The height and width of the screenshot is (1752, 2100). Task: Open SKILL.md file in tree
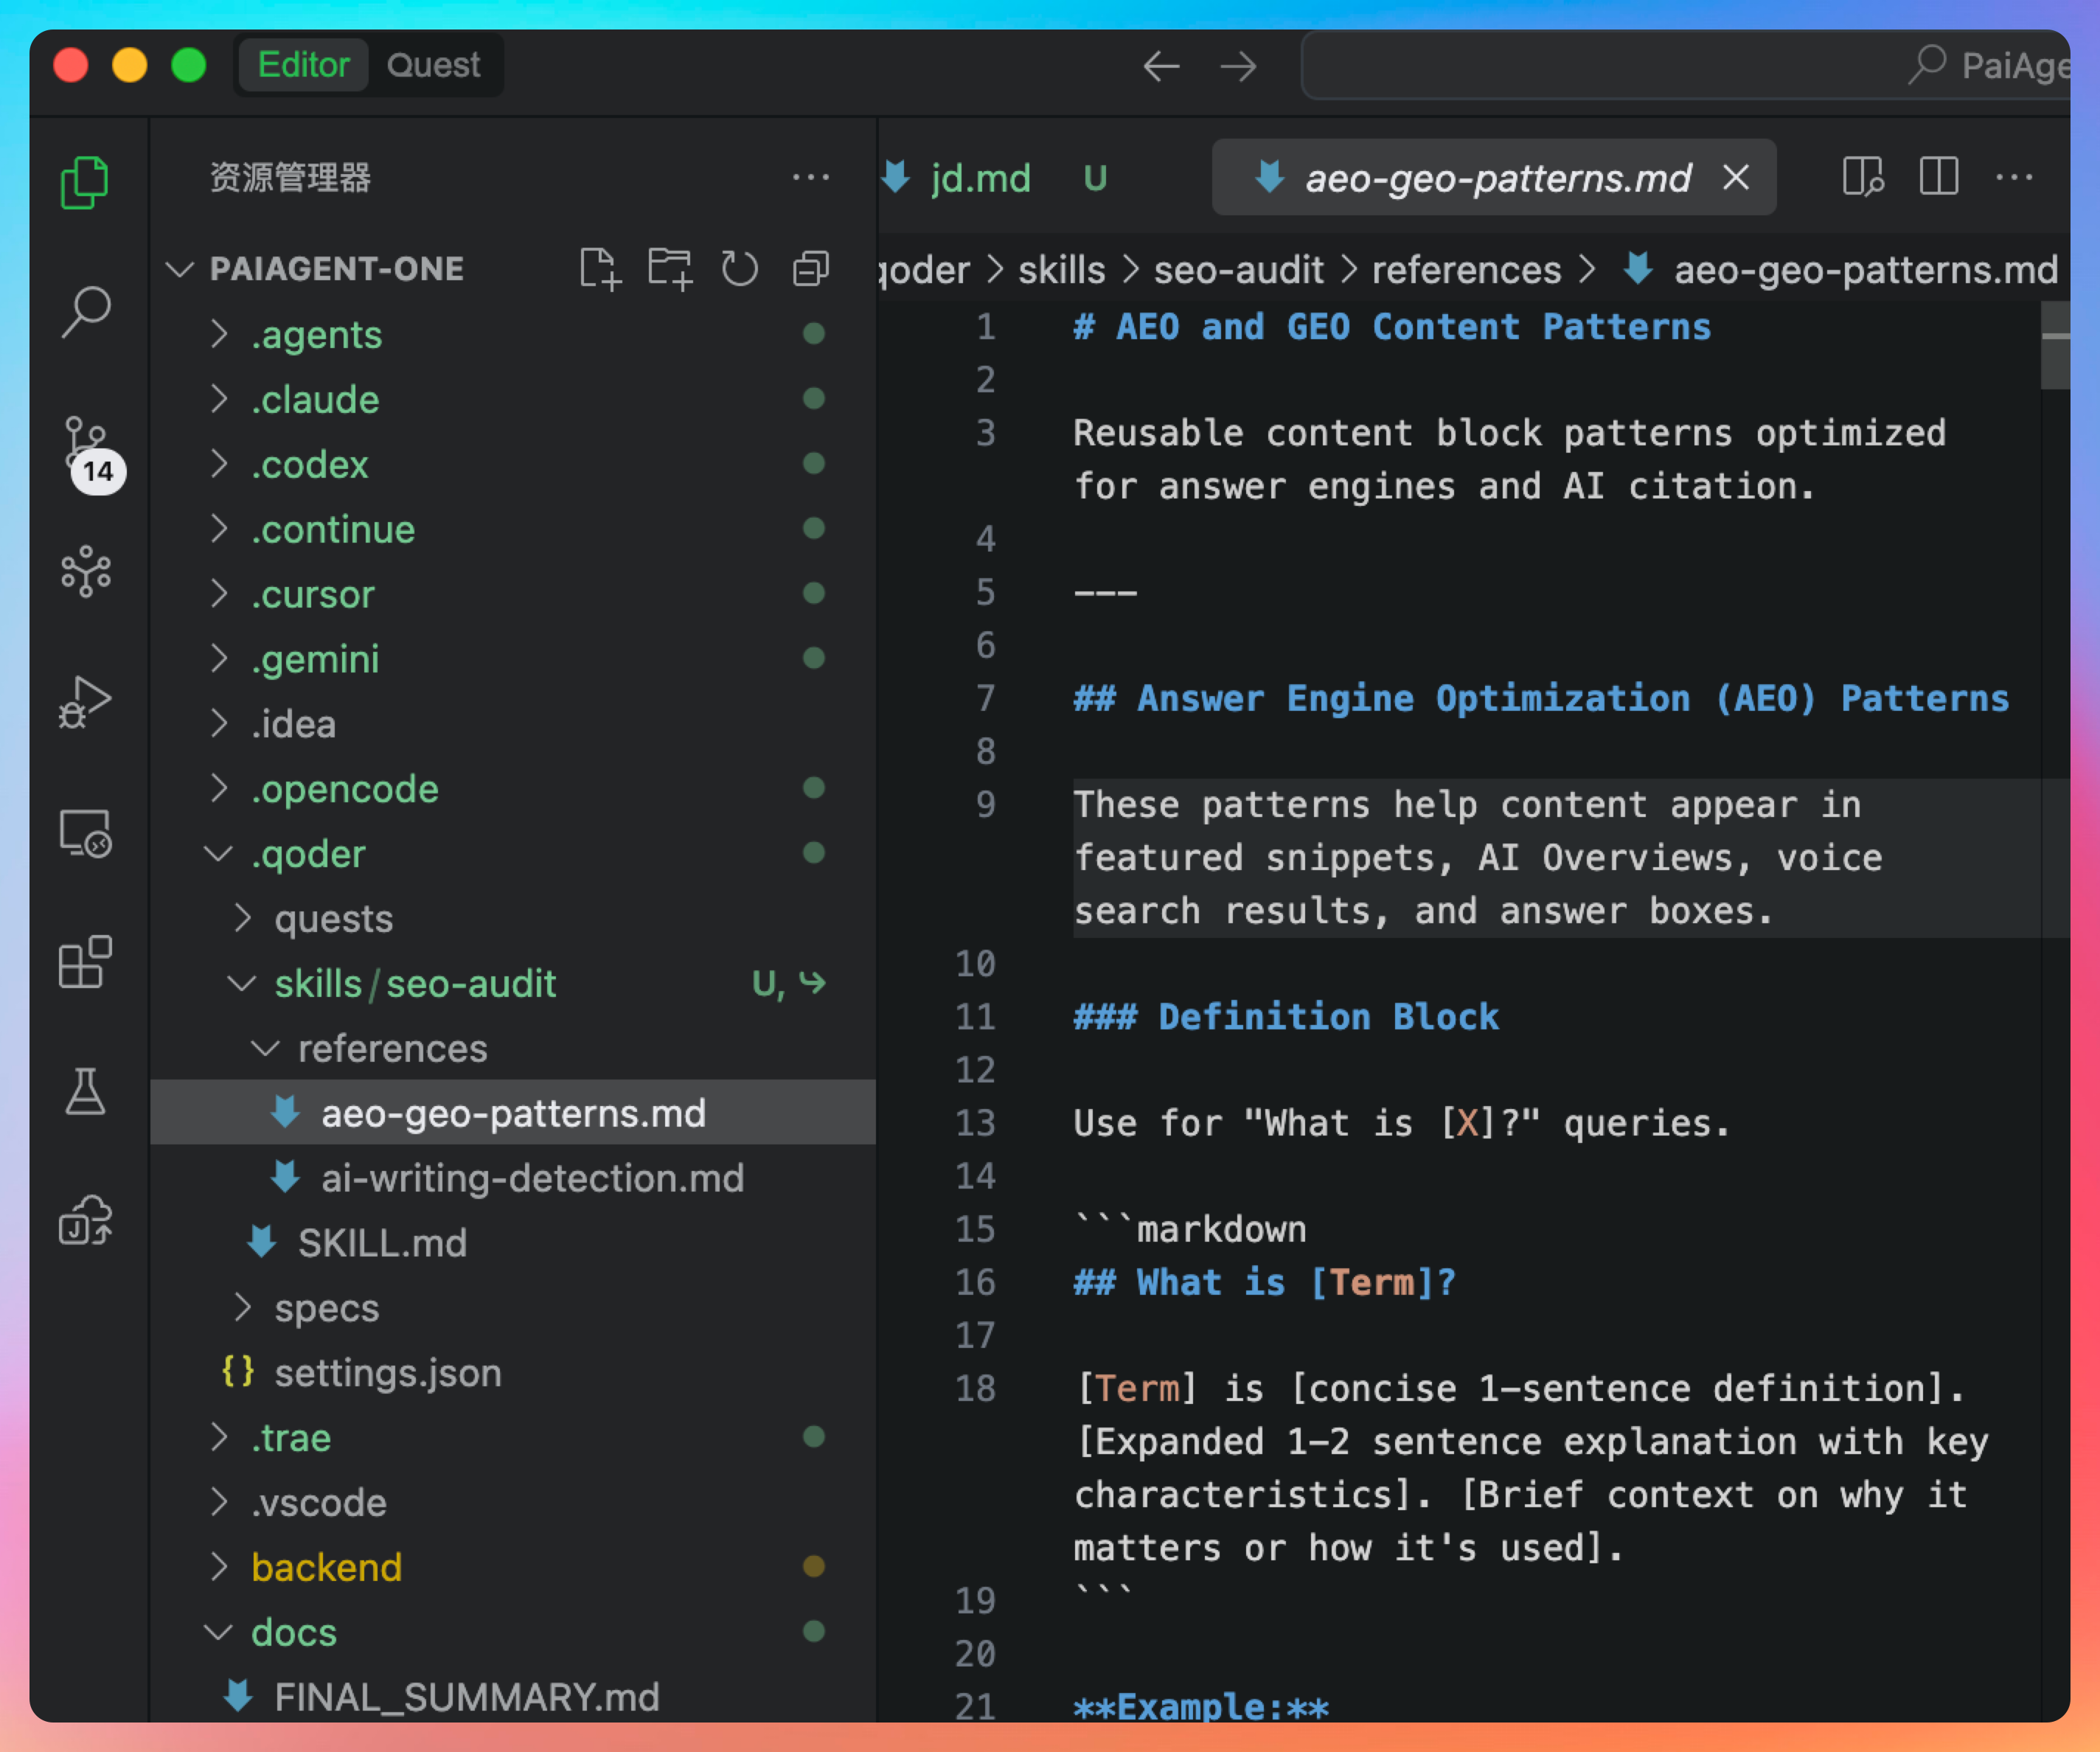[382, 1243]
